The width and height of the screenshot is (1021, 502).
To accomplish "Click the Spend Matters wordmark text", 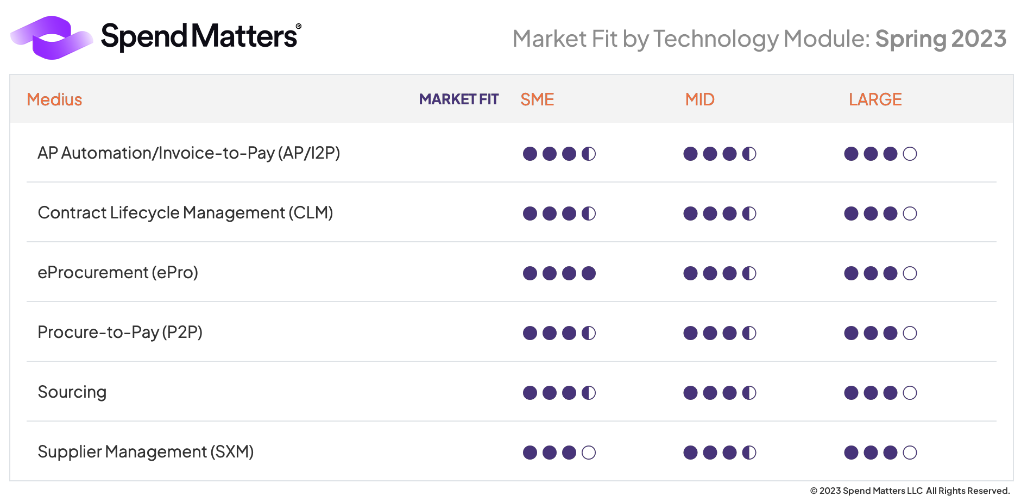I will [x=199, y=37].
